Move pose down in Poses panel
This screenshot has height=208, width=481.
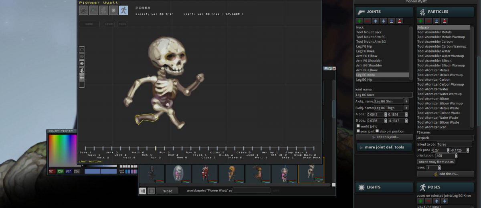[x=445, y=200]
